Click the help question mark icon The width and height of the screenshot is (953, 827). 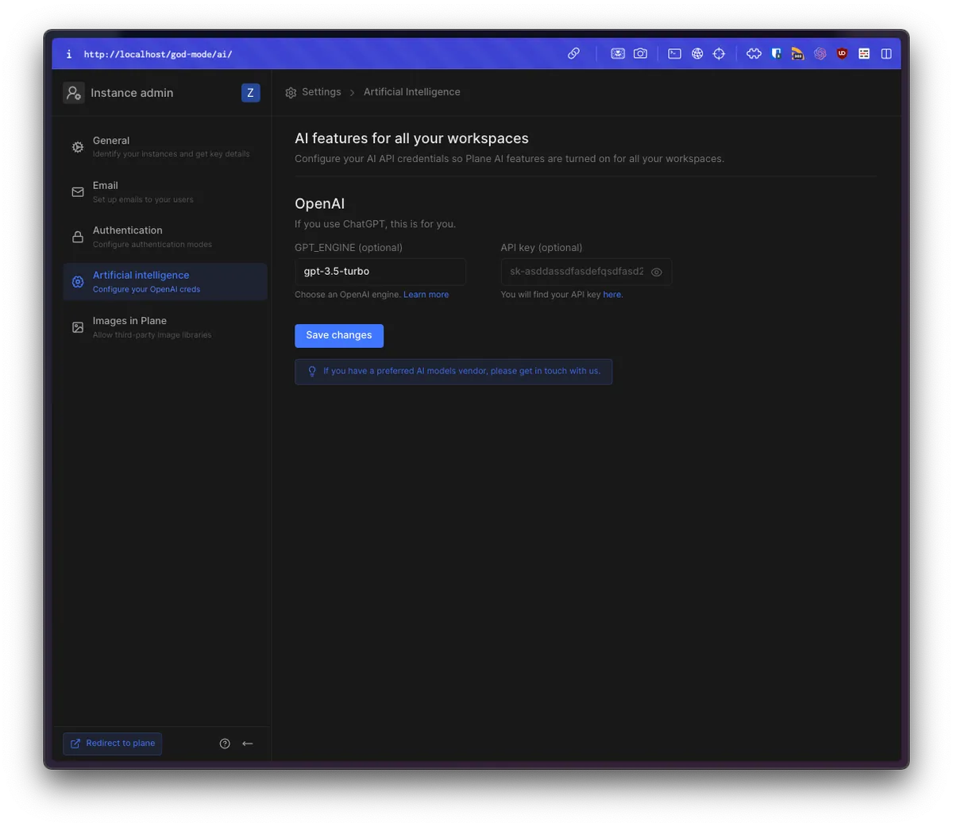225,744
